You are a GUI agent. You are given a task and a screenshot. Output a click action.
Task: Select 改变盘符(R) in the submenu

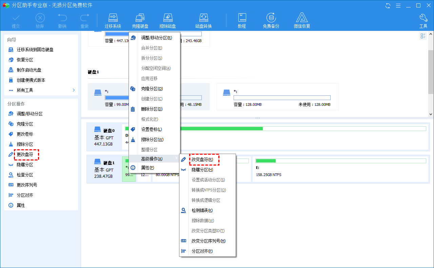[x=208, y=159]
